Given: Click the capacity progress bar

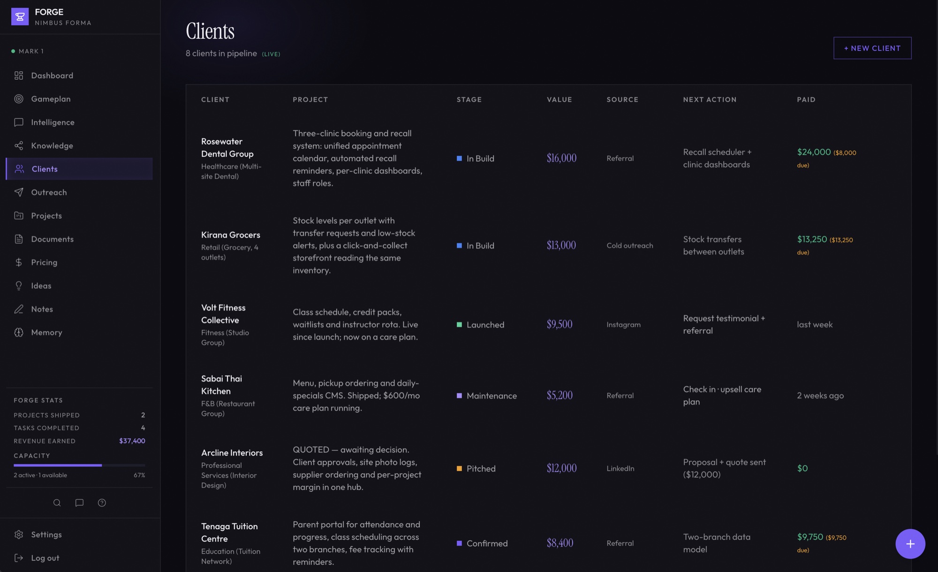Looking at the screenshot, I should coord(79,465).
